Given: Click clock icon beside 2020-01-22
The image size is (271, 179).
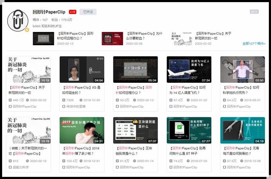Looking at the screenshot, I should coord(188,100).
